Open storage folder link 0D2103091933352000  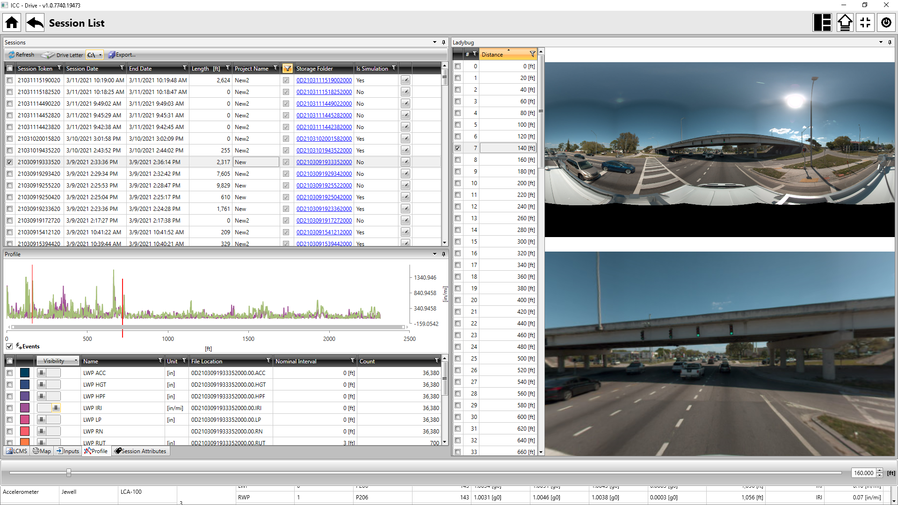(x=324, y=162)
